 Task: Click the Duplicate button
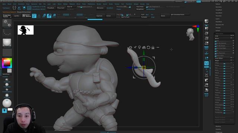pos(100,16)
